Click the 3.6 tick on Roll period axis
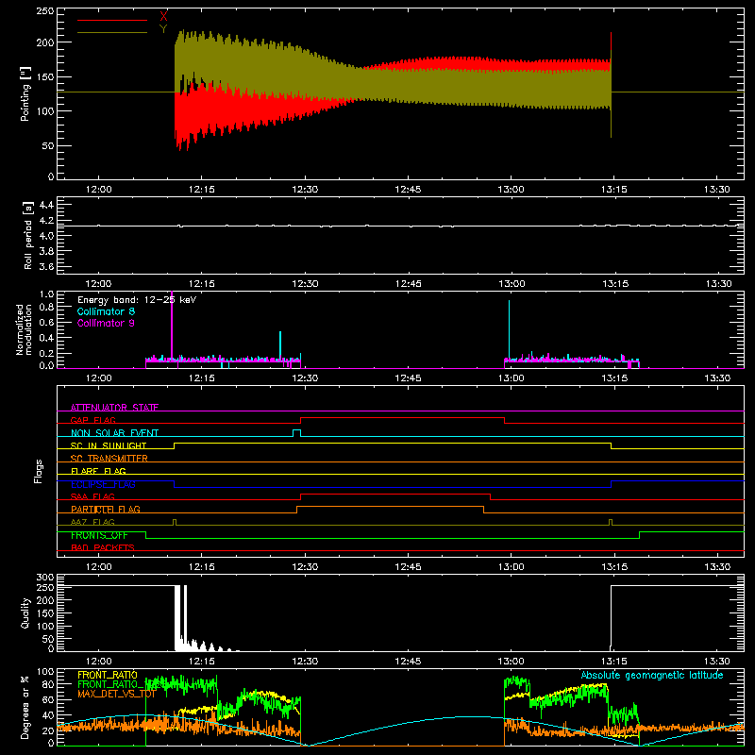 (46, 266)
